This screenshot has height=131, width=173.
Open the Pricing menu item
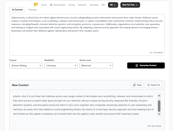72,5
